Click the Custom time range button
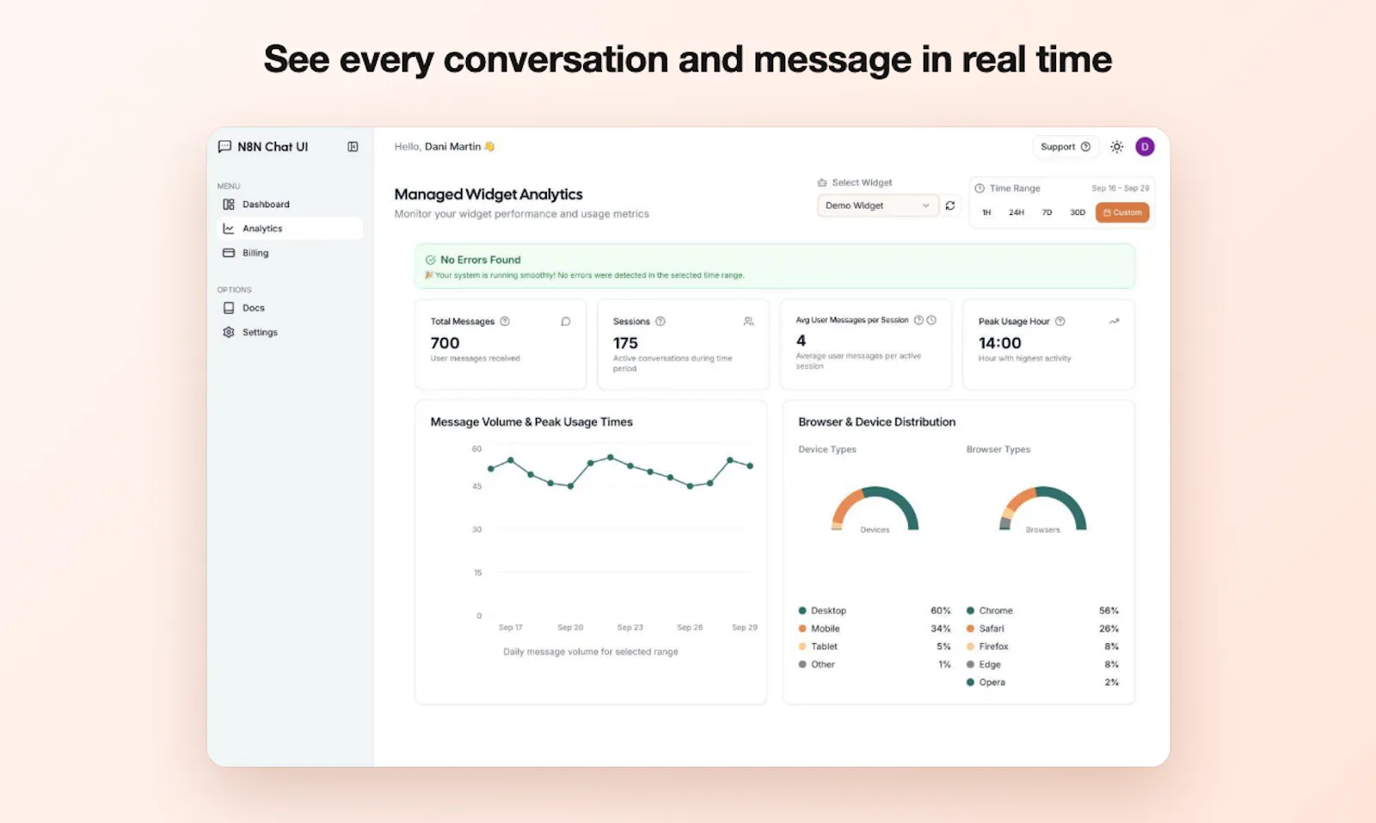This screenshot has height=823, width=1376. point(1122,212)
